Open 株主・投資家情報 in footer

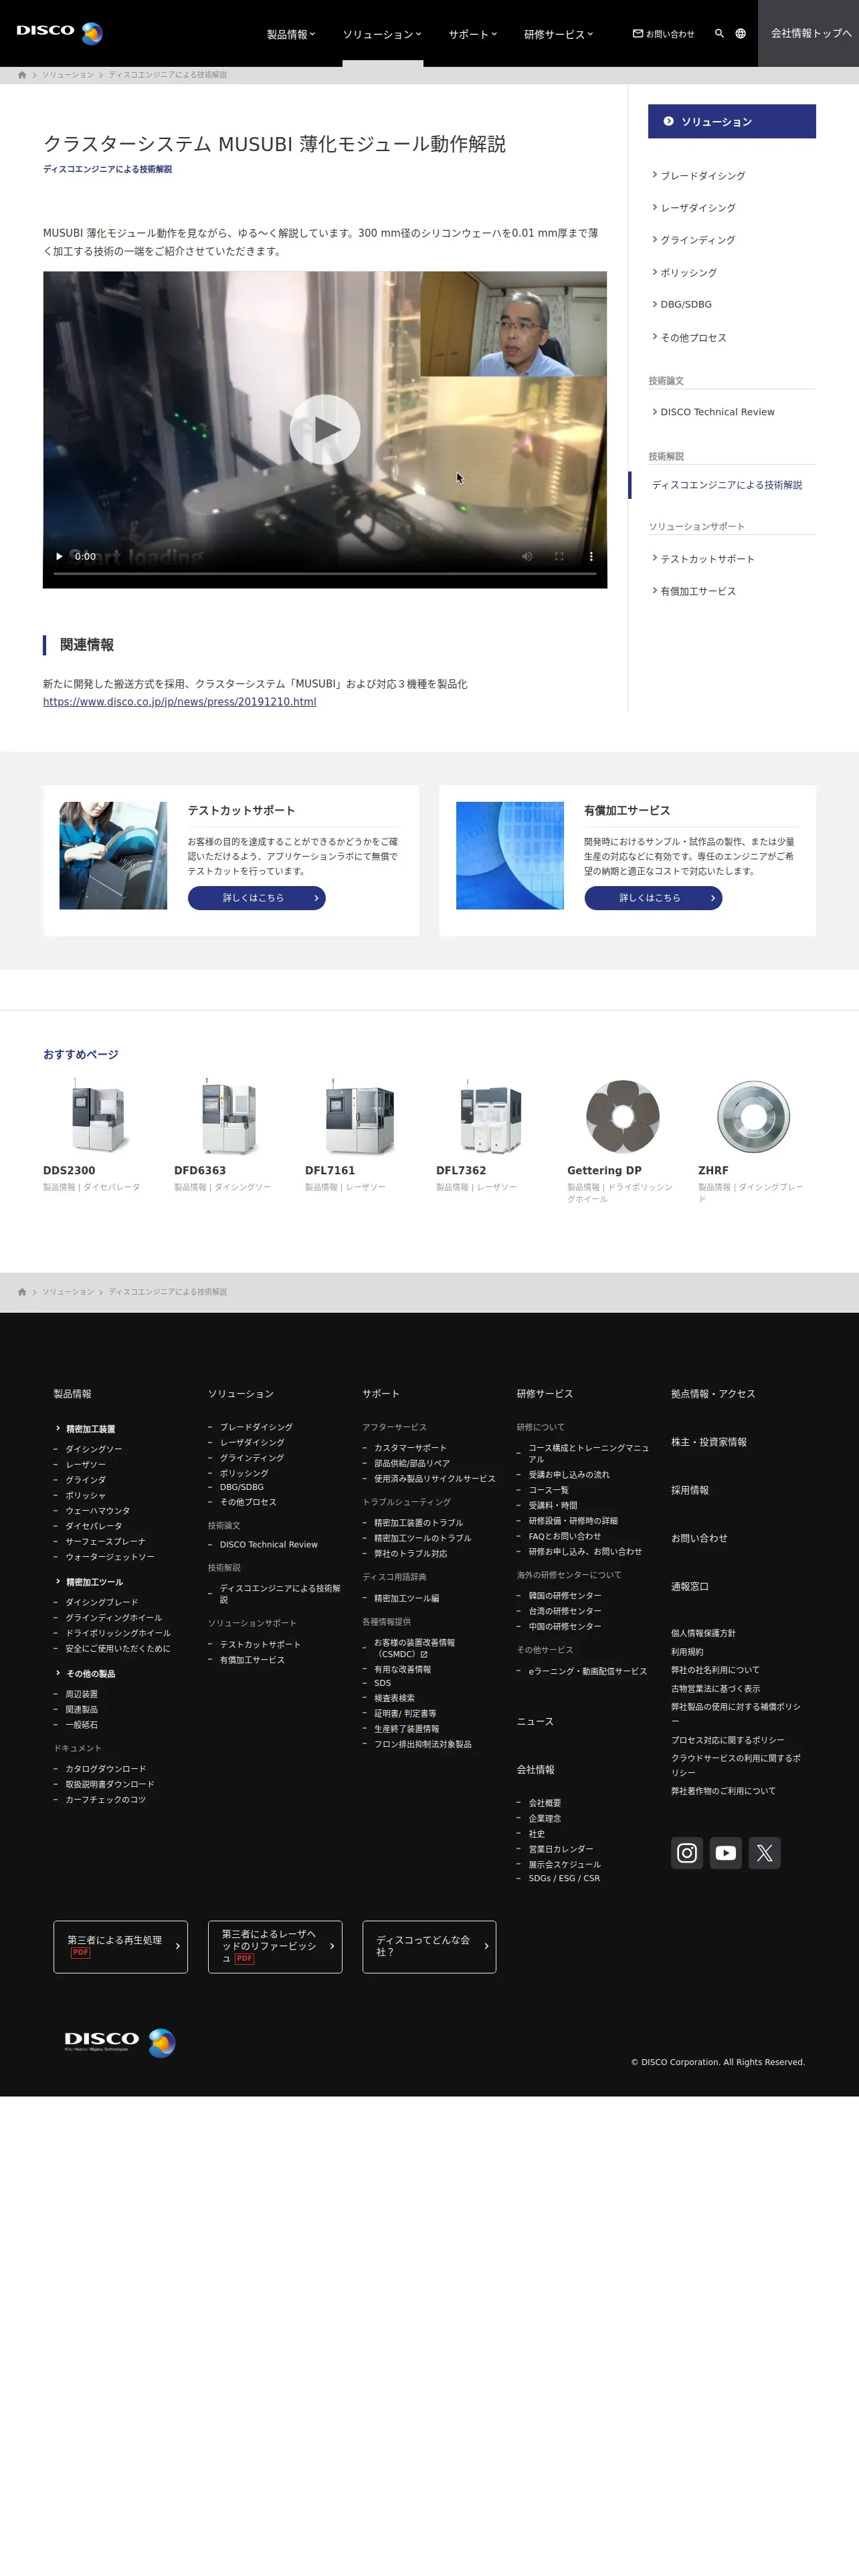[709, 1441]
